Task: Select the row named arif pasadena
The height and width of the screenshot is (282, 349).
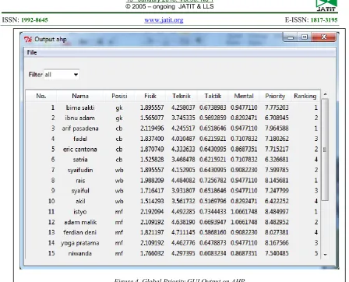Action: (x=173, y=129)
